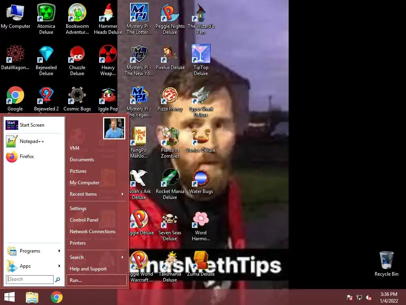Open VM4 user folder link
Viewport: 406px width, 305px height.
(x=97, y=148)
